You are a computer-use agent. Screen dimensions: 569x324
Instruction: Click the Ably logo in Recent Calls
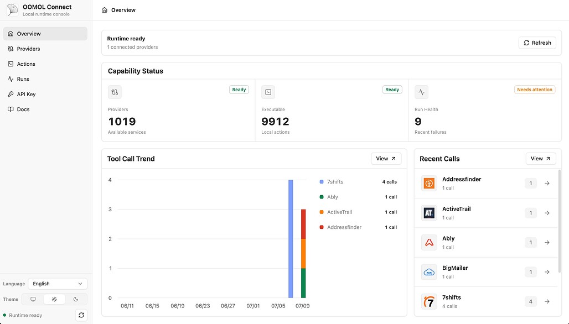click(429, 243)
